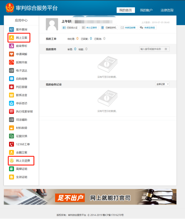Screen dimensions: 185x219
Task: Open the 离婚证明 icon
Action: (x=11, y=169)
